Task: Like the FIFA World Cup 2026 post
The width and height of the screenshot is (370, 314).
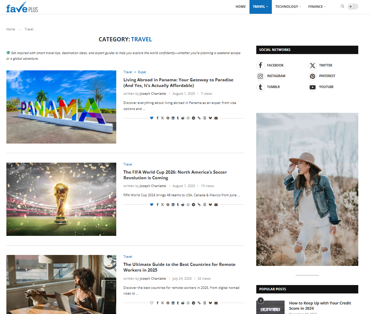Action: (x=152, y=204)
